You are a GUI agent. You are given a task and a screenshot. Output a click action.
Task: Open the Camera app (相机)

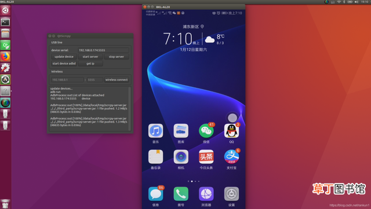[181, 156]
